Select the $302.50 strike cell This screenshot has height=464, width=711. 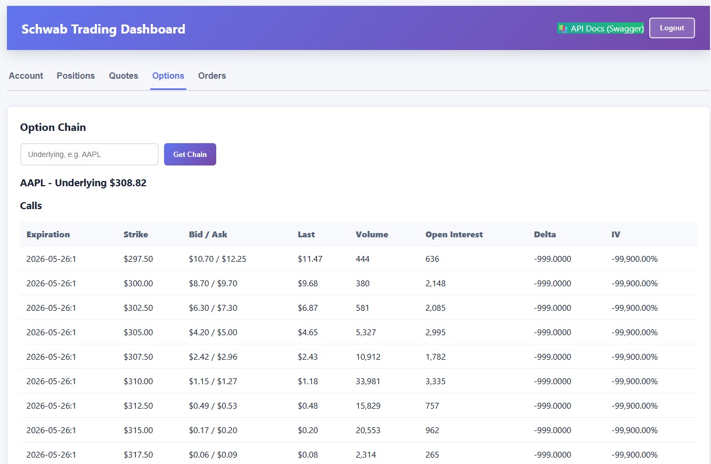coord(138,308)
